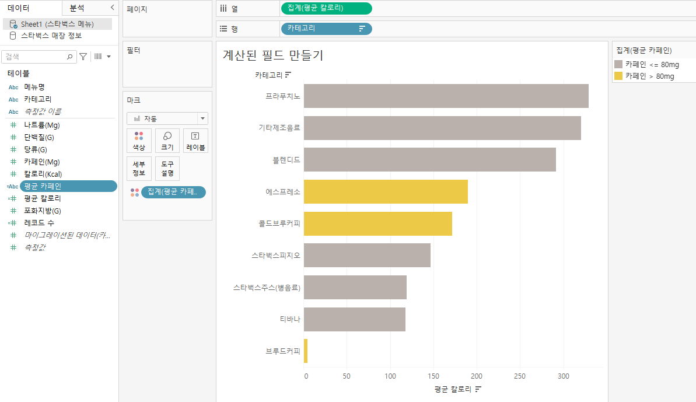696x402 pixels.
Task: Switch to the 분석 tab
Action: pyautogui.click(x=77, y=8)
